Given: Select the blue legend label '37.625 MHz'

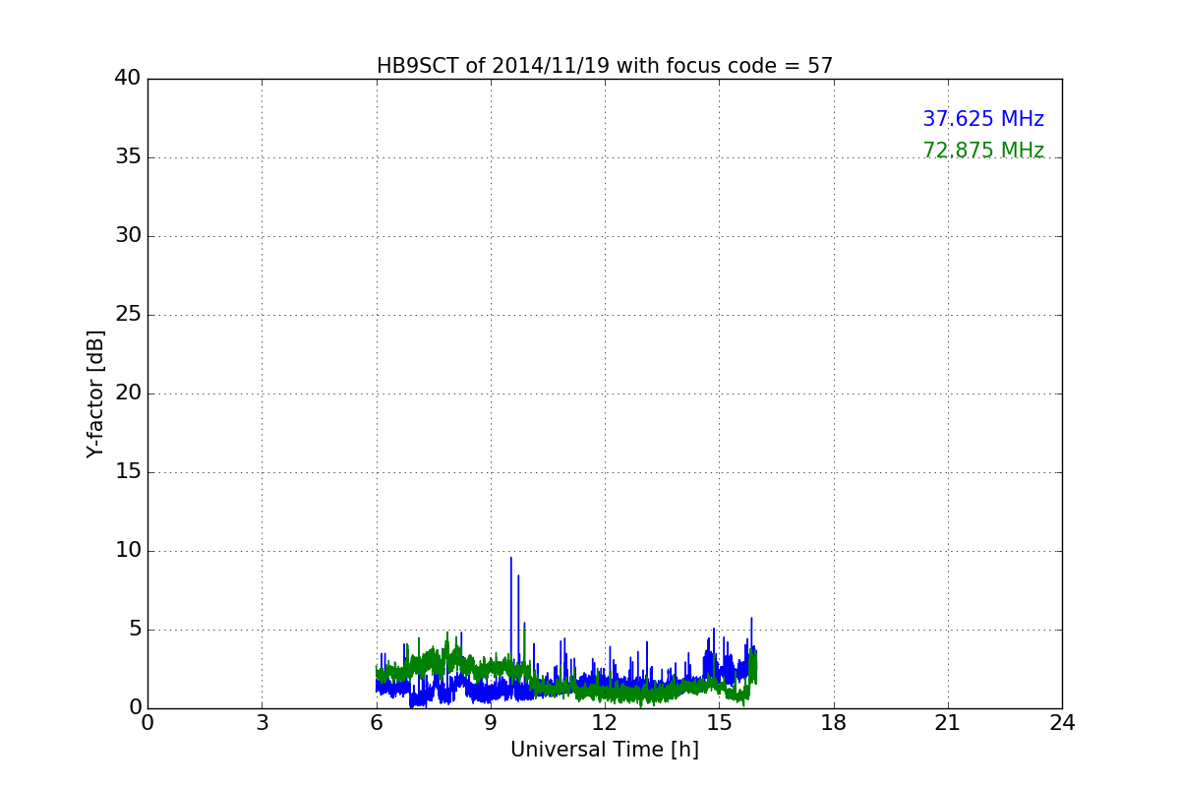Looking at the screenshot, I should coord(983,119).
